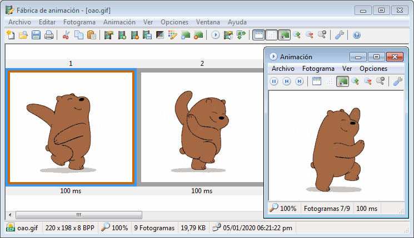Image resolution: width=414 pixels, height=238 pixels.
Task: Click the Zoom out magnifier in main toolbar
Action: click(310, 35)
